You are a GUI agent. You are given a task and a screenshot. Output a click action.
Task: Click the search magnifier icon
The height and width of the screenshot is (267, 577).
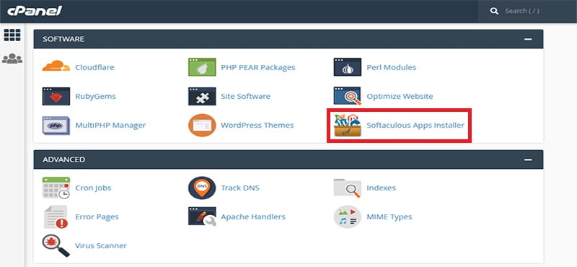[494, 11]
